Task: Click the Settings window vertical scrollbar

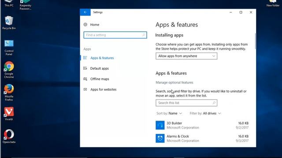Action: click(x=255, y=41)
